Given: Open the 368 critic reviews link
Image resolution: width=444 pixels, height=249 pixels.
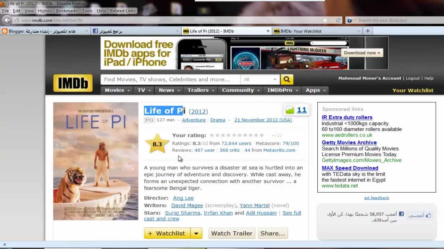Looking at the screenshot, I should pyautogui.click(x=230, y=150).
